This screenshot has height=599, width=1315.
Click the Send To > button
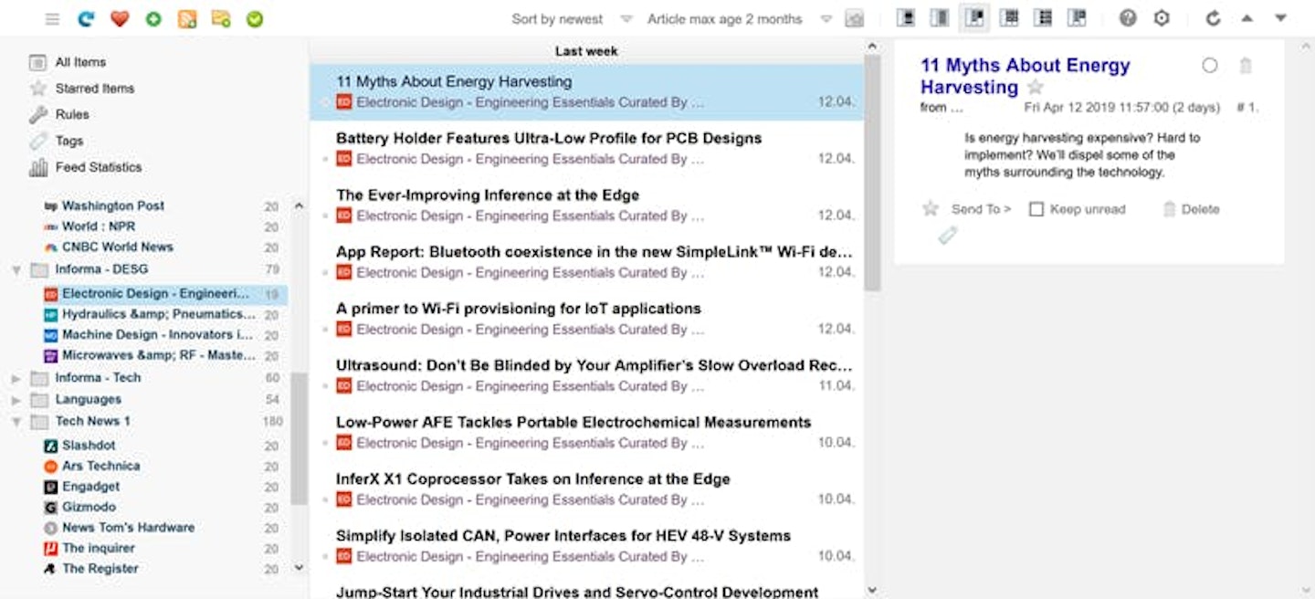(x=981, y=209)
